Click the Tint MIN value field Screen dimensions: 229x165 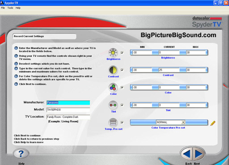click(142, 105)
